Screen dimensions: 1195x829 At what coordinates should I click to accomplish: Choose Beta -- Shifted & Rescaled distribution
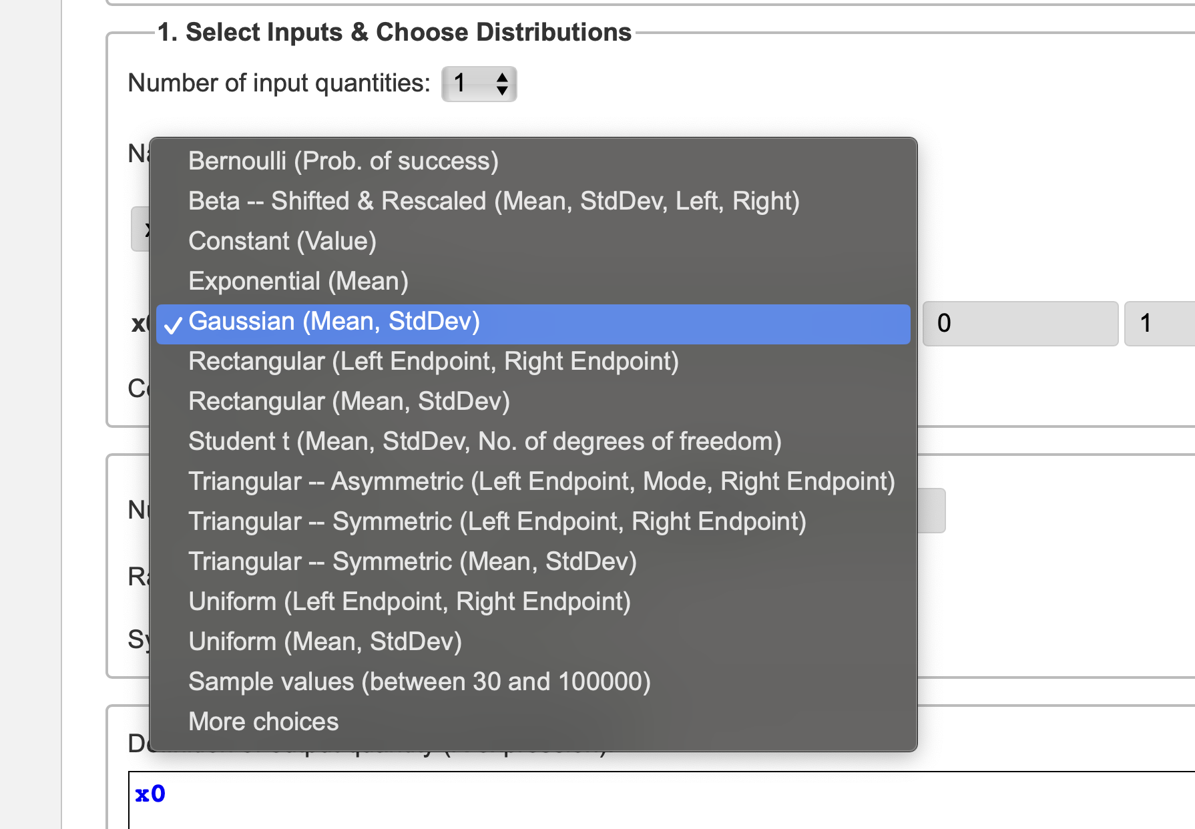pos(493,202)
